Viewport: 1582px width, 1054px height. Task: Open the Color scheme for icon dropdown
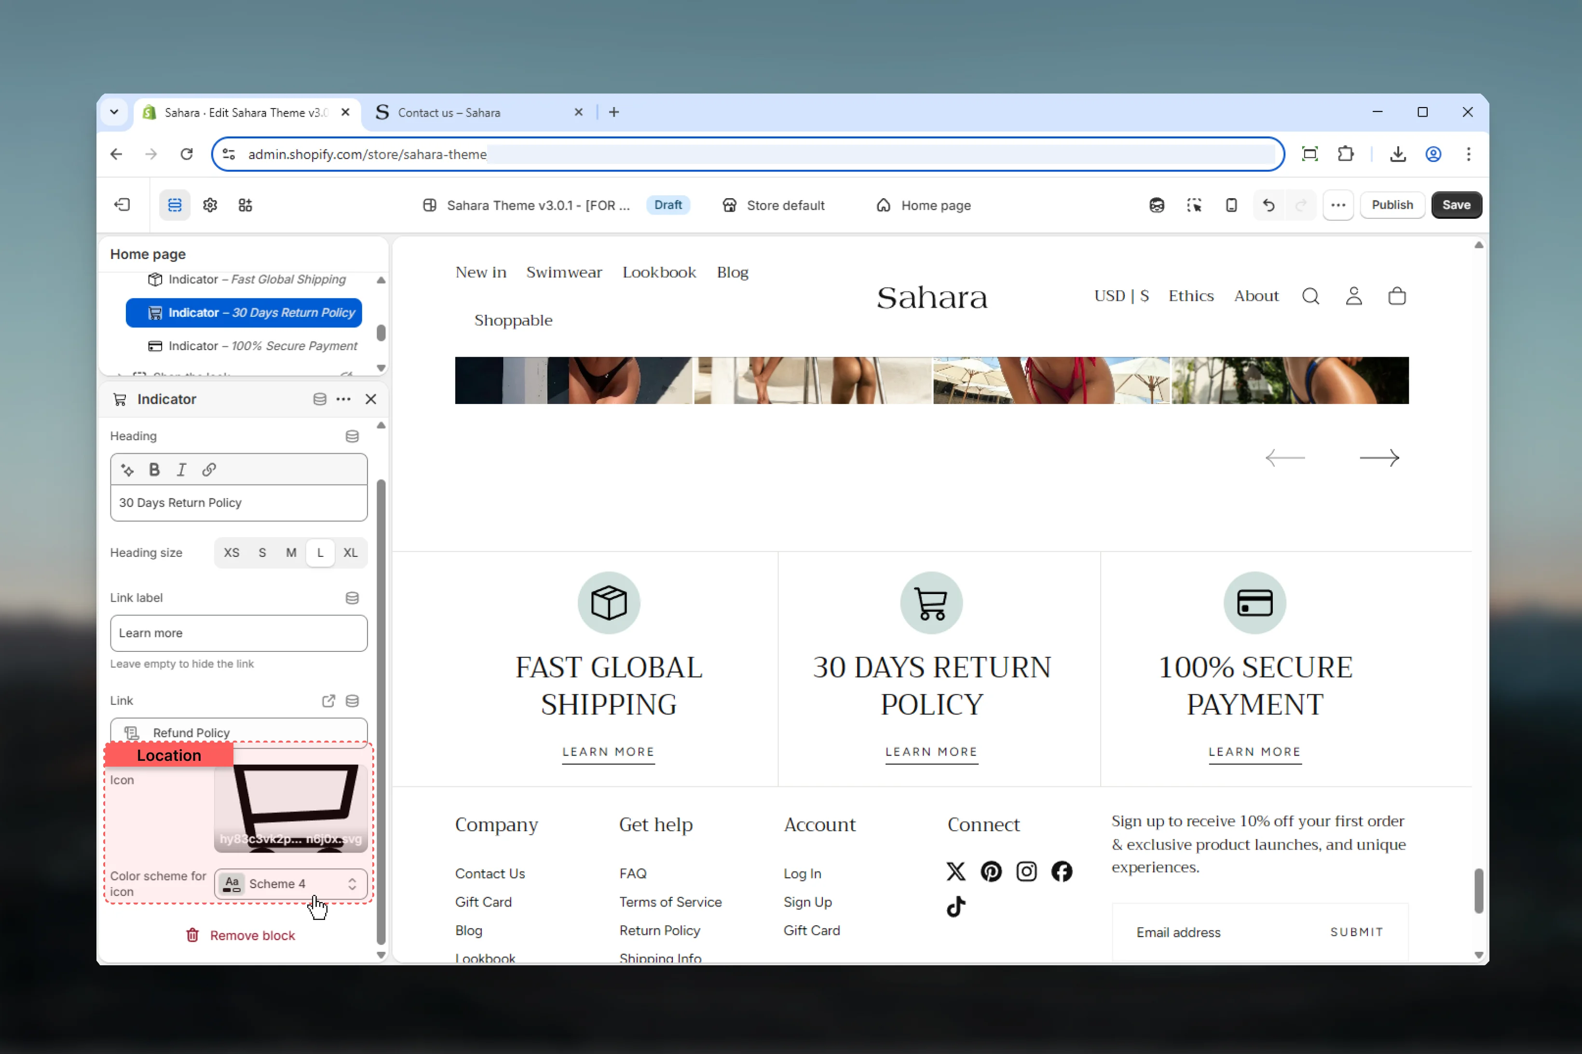click(x=290, y=884)
